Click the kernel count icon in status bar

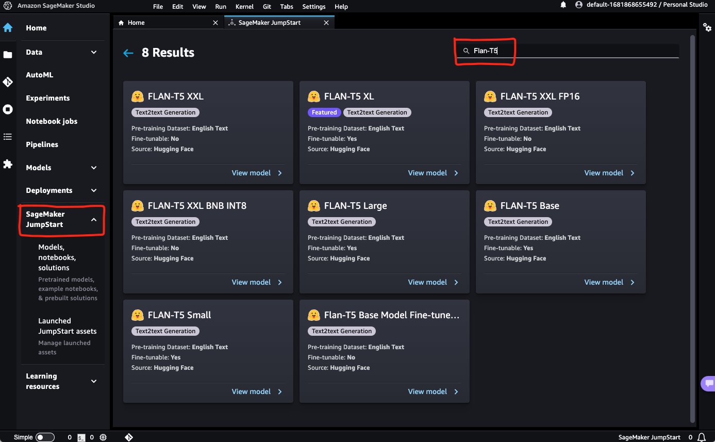tap(104, 437)
